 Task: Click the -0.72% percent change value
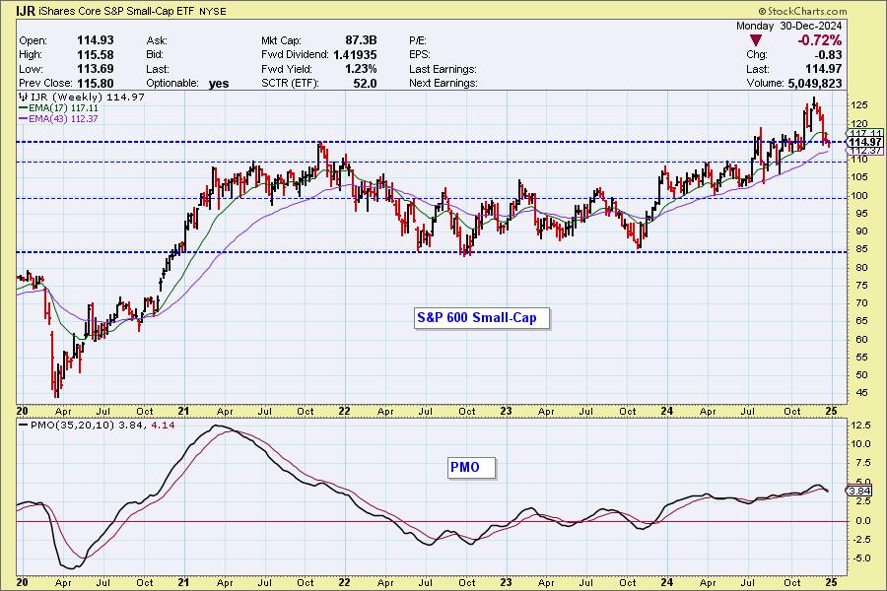point(819,40)
